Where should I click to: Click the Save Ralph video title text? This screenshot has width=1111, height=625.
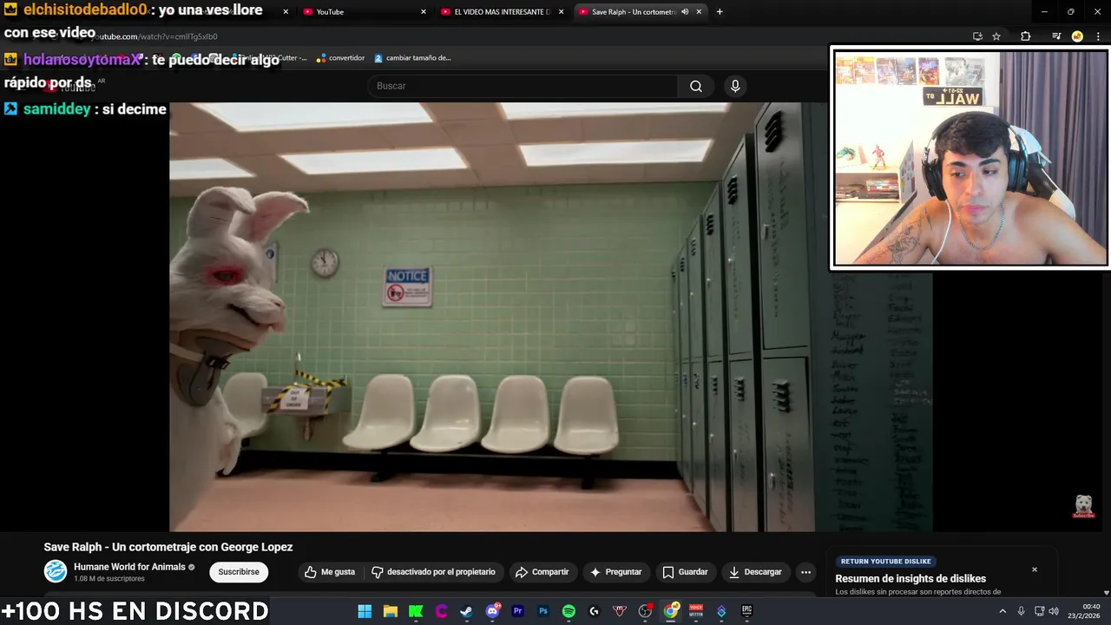168,547
